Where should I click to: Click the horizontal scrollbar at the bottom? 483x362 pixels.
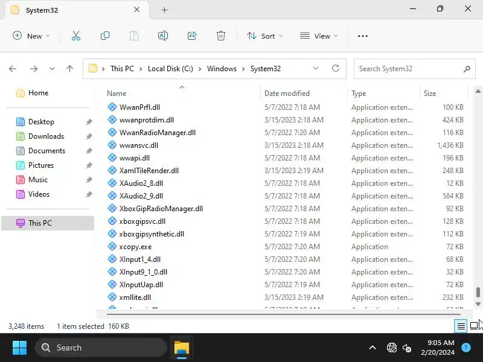click(x=283, y=314)
